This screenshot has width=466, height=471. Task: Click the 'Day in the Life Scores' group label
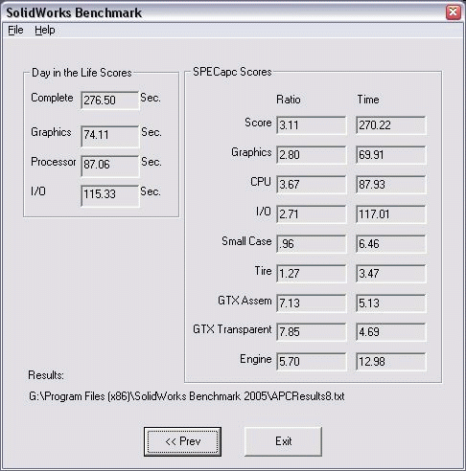[82, 73]
